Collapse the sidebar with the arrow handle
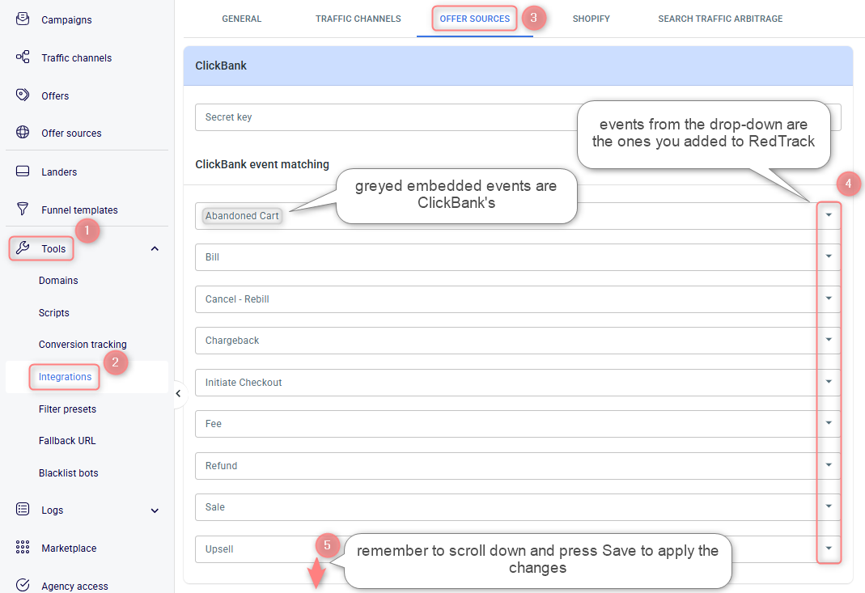Viewport: 865px width, 593px height. [178, 394]
